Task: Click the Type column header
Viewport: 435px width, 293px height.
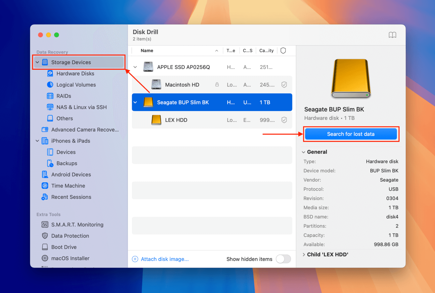Action: pyautogui.click(x=231, y=50)
